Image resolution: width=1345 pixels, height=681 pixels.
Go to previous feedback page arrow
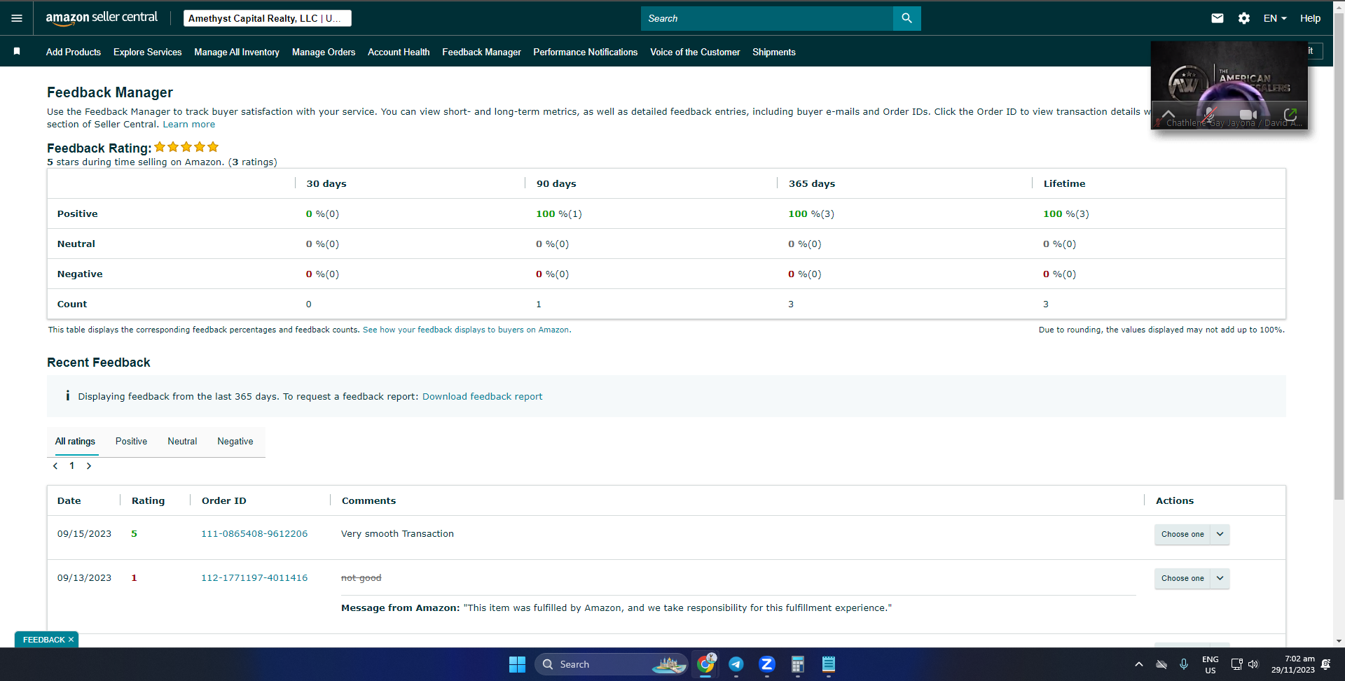pyautogui.click(x=55, y=466)
